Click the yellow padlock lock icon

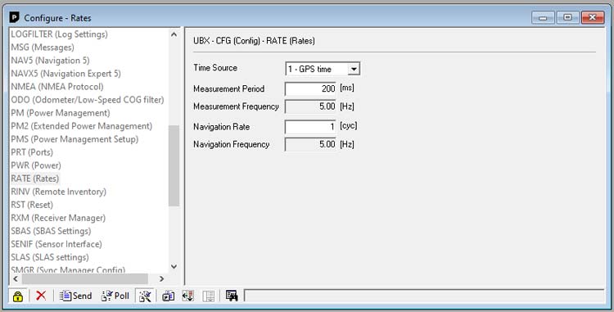[x=18, y=296]
